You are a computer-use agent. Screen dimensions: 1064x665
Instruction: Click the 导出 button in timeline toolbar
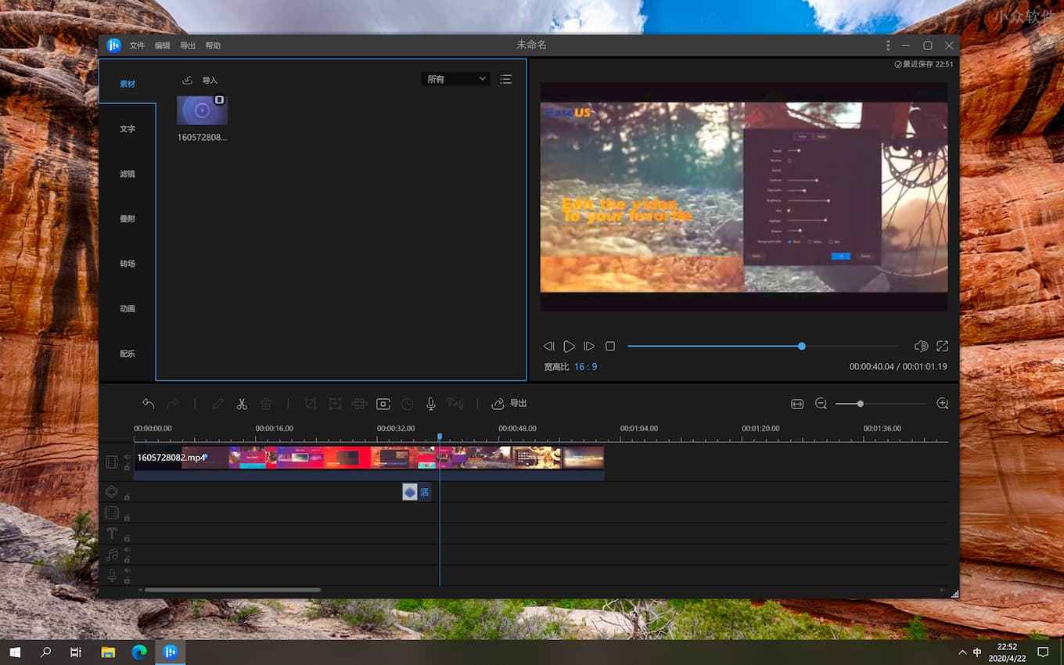tap(509, 404)
